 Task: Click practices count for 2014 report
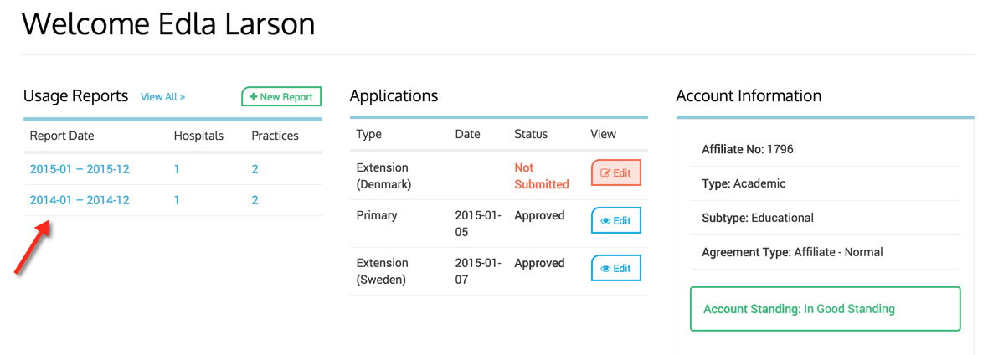(255, 200)
